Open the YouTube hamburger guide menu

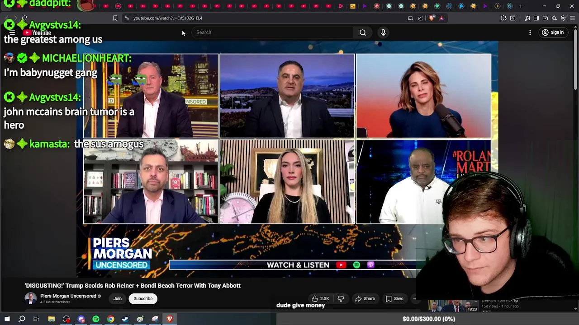[12, 32]
